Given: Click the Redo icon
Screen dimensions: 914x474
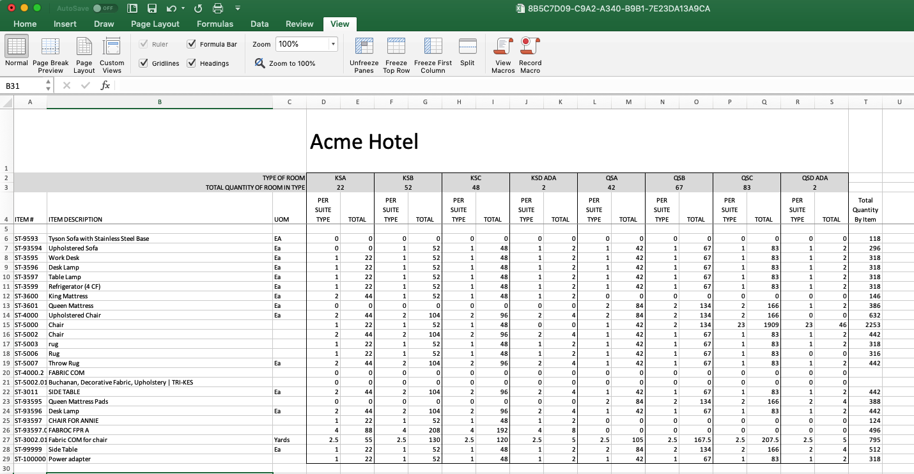Looking at the screenshot, I should (x=198, y=8).
